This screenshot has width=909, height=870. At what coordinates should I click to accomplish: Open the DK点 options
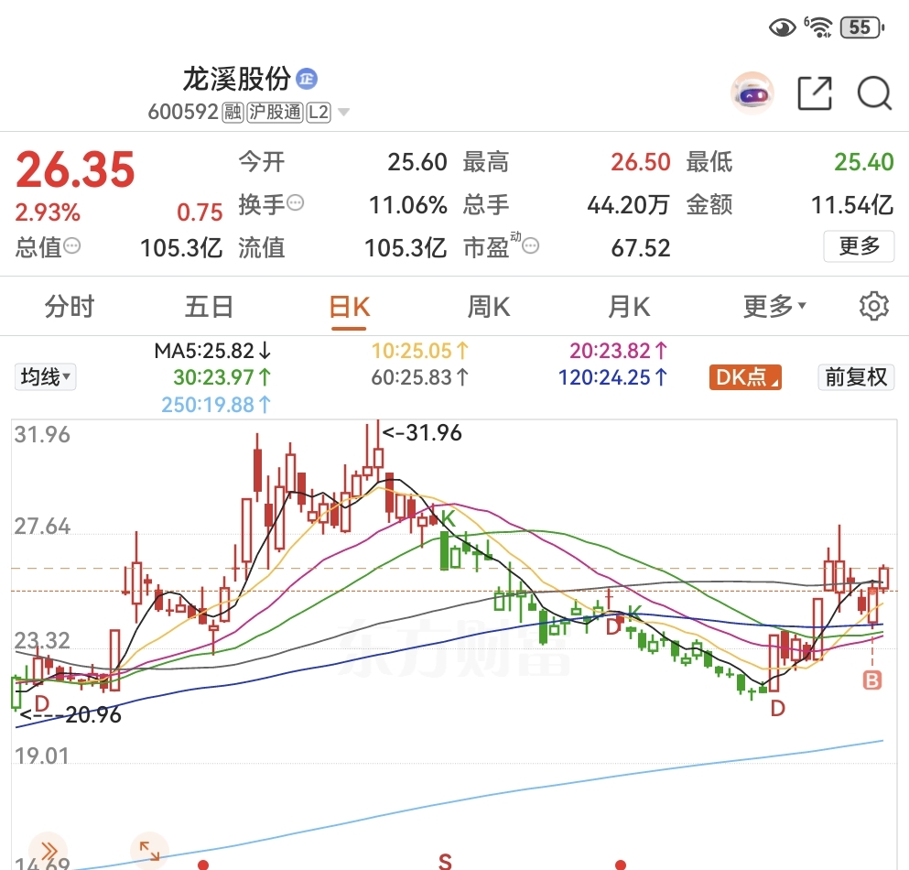tap(745, 377)
